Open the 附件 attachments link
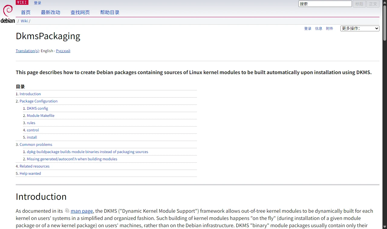 (x=330, y=29)
